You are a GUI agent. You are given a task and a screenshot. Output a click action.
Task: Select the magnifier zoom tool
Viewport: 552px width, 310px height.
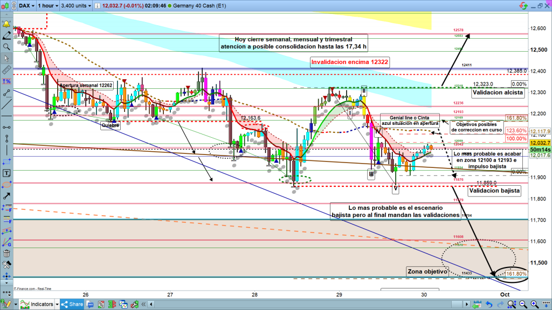tap(6, 47)
